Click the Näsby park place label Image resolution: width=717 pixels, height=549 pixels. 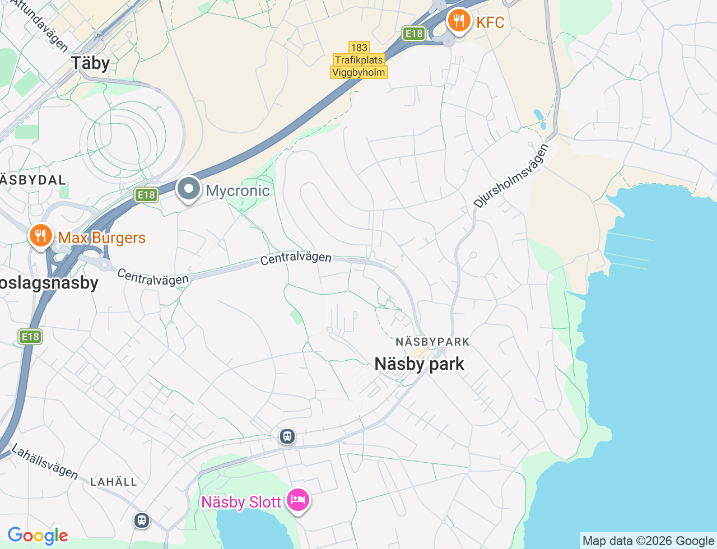420,364
